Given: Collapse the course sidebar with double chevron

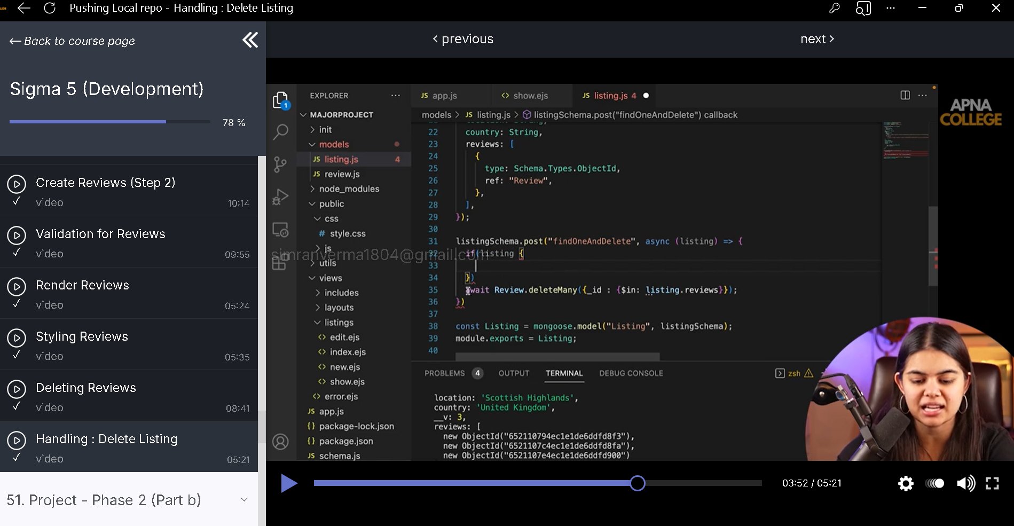Looking at the screenshot, I should click(250, 40).
